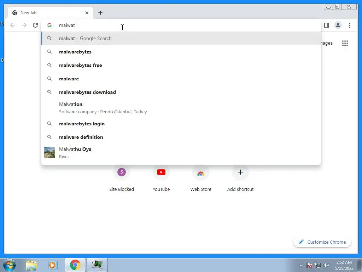This screenshot has width=362, height=272.
Task: Click the Chrome taskbar icon
Action: pos(75,265)
